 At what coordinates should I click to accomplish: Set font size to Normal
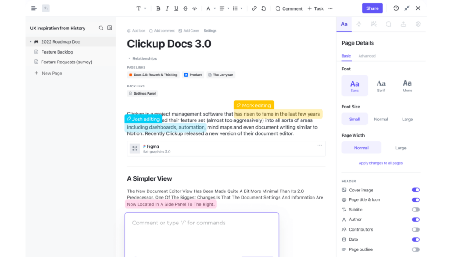click(x=381, y=119)
